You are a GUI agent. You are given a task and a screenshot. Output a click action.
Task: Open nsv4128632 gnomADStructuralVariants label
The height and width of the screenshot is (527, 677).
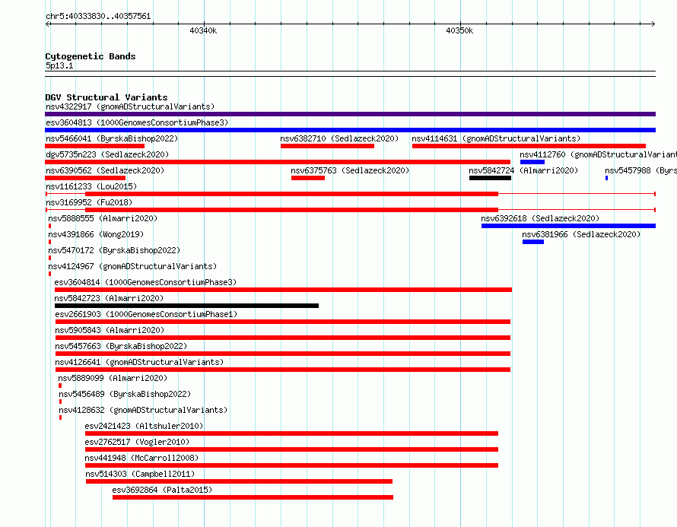click(x=143, y=410)
